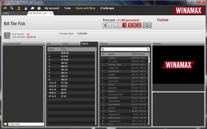Sort by Stack/Payout column header
Viewport: 207px width, 129px height.
[x=138, y=54]
